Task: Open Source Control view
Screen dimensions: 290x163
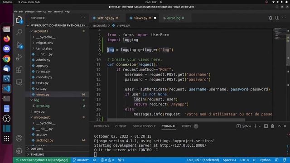Action: (19, 45)
